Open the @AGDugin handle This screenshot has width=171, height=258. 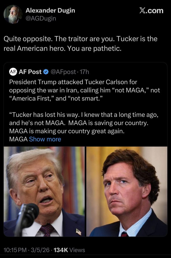pyautogui.click(x=41, y=18)
